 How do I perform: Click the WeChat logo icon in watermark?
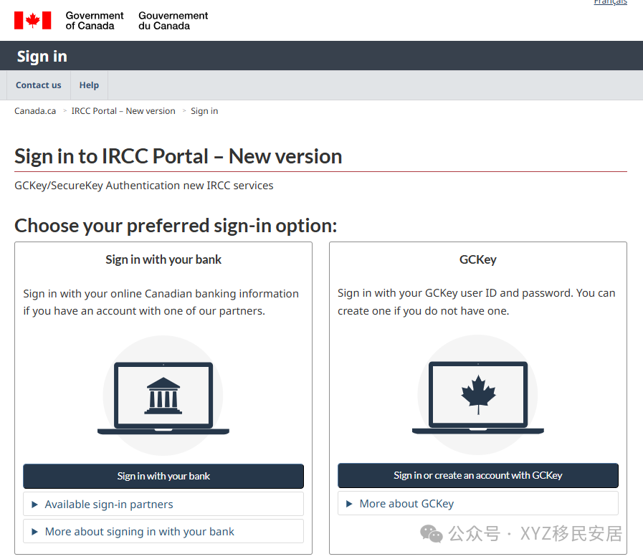pos(432,534)
